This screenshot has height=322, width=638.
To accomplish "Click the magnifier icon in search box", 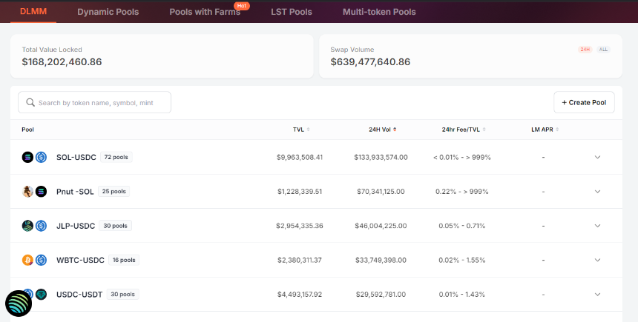I will 30,102.
